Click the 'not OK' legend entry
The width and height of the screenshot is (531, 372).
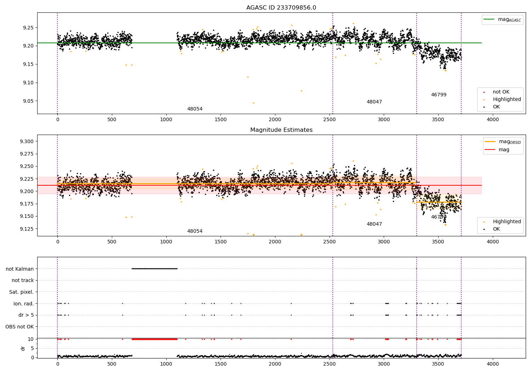point(497,92)
